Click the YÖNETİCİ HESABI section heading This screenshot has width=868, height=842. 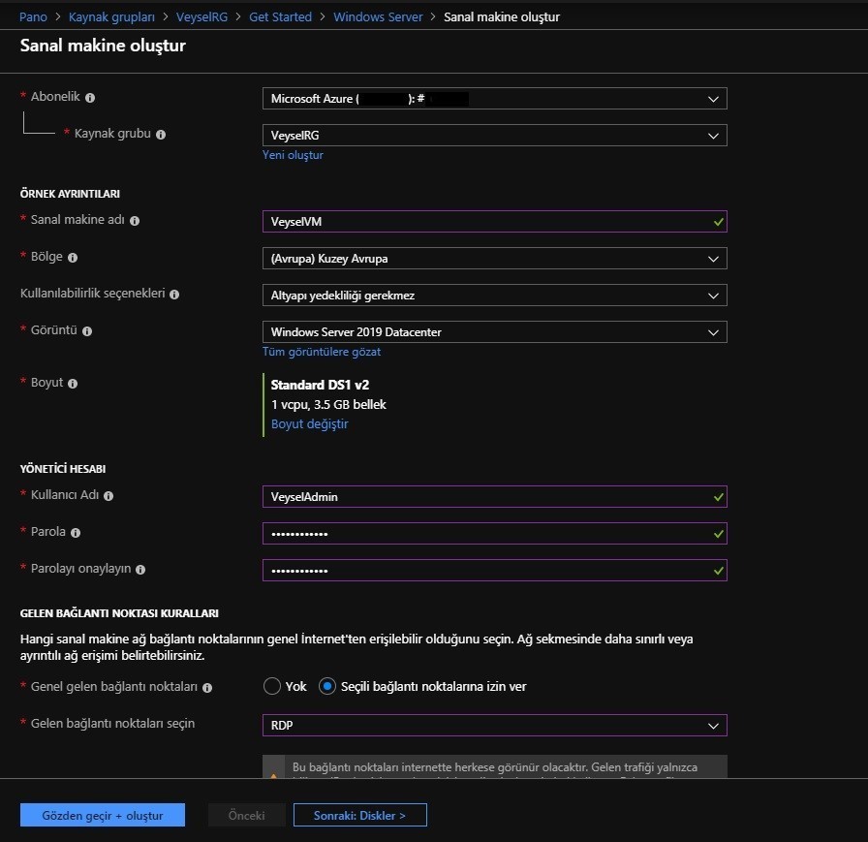(63, 469)
